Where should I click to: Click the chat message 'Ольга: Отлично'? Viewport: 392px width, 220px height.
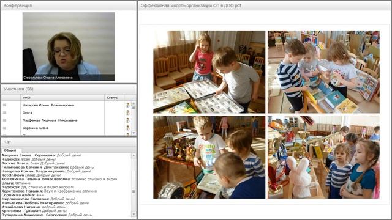(16, 183)
